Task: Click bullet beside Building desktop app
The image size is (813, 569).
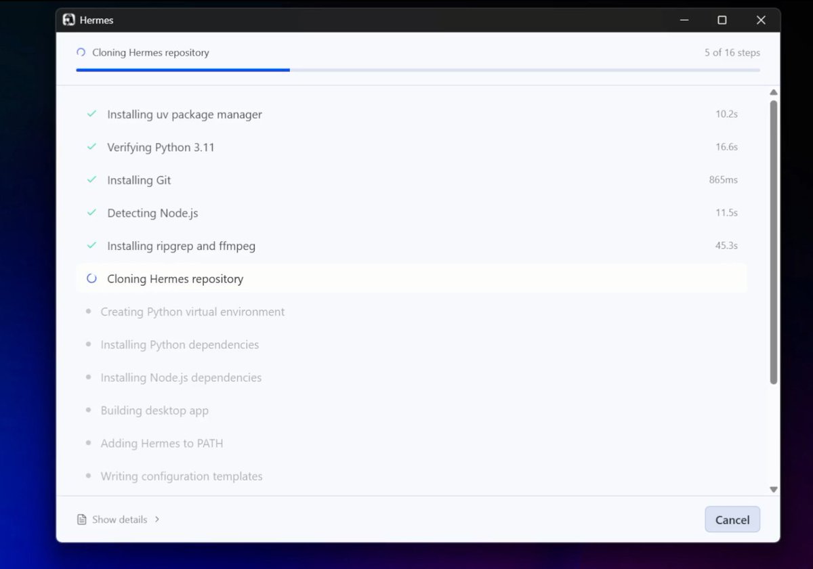Action: click(x=88, y=410)
